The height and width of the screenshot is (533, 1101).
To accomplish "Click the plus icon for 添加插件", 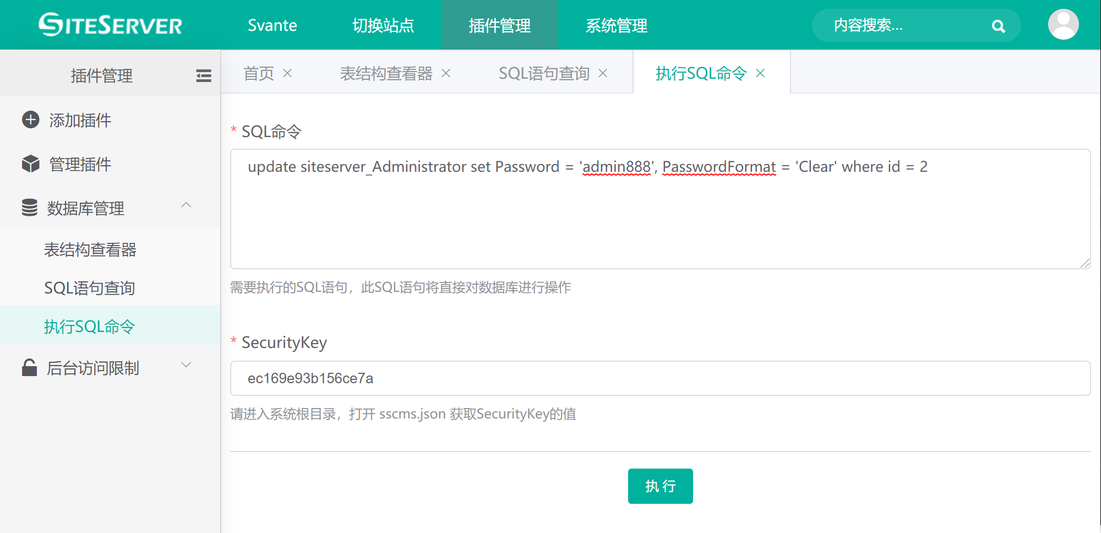I will tap(30, 120).
